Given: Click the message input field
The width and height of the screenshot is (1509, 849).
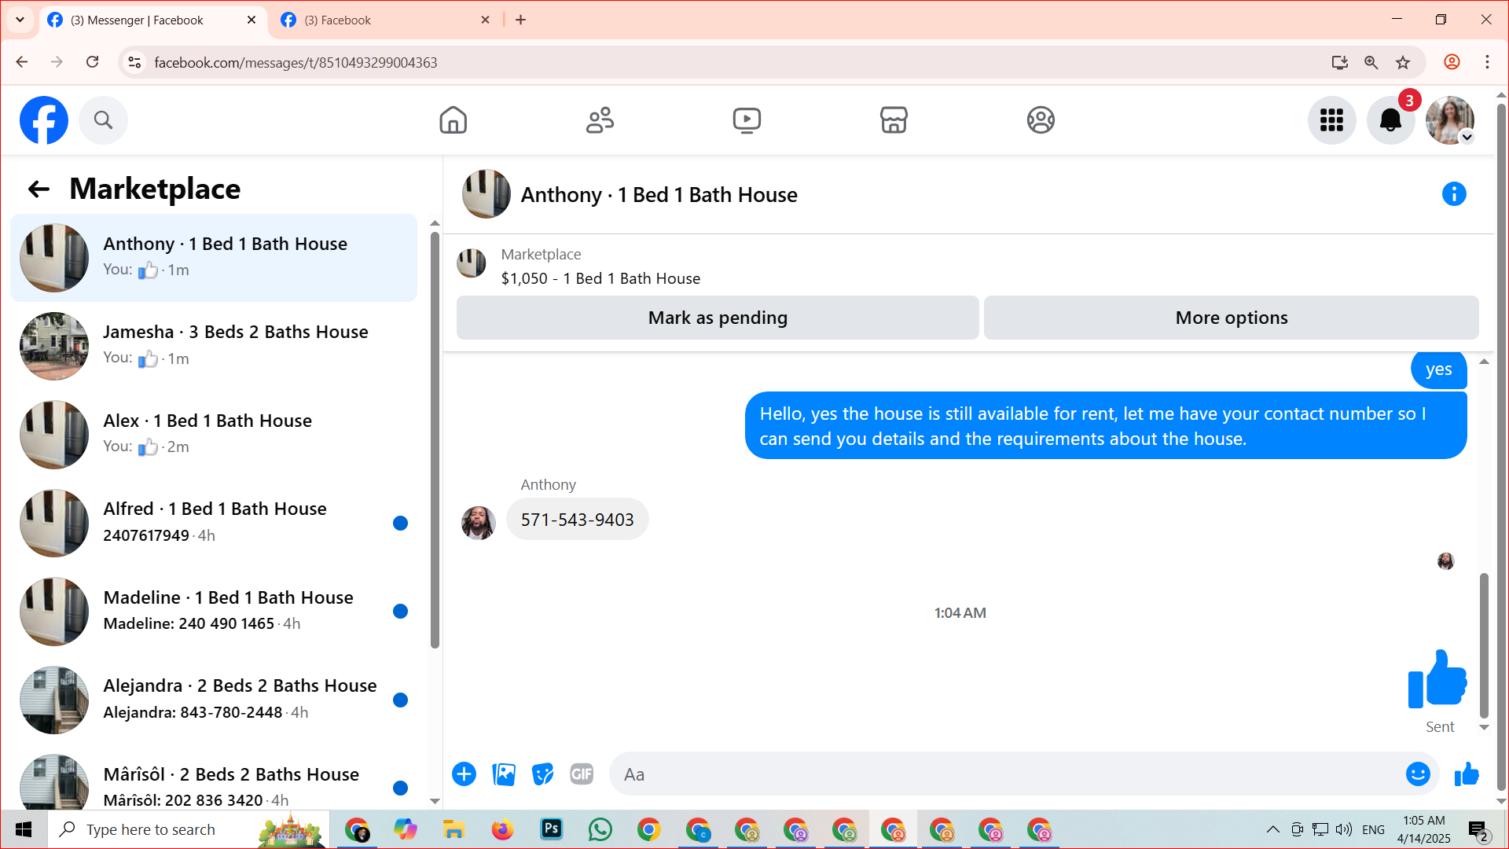Looking at the screenshot, I should [x=1006, y=774].
